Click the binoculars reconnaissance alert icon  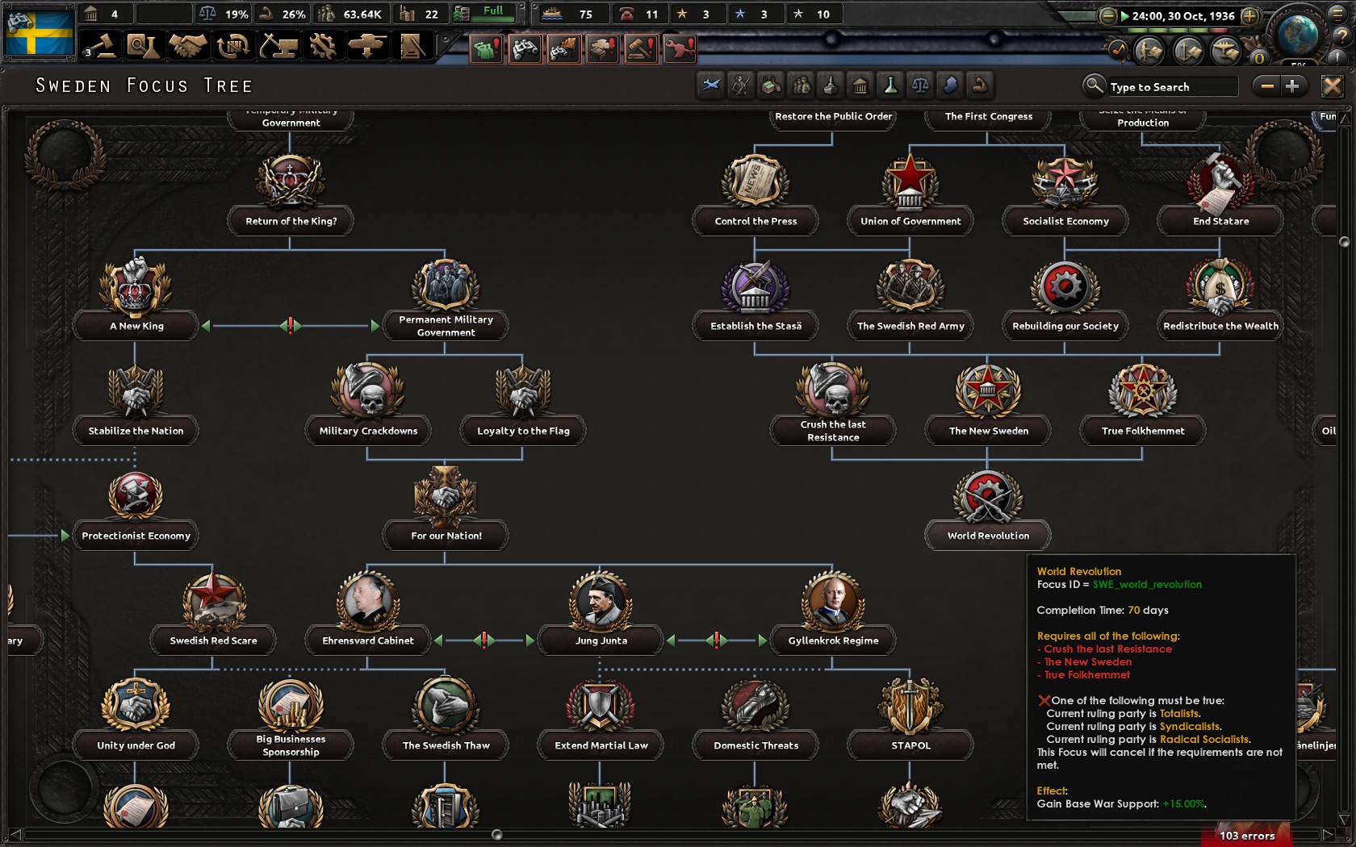tap(525, 48)
